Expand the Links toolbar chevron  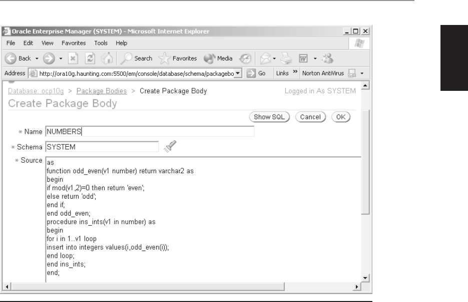click(295, 71)
